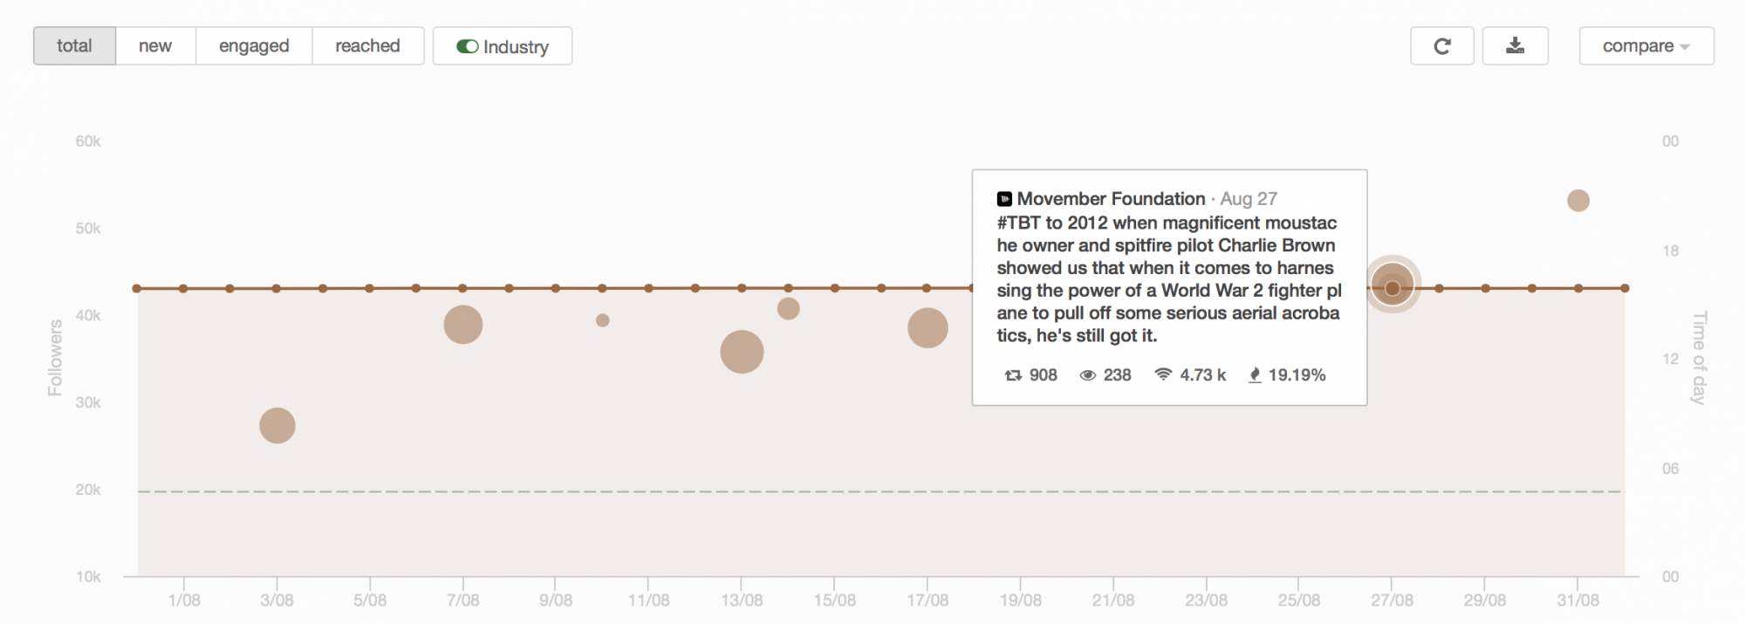This screenshot has height=624, width=1745.
Task: Select the highlighted Aug 27 tweet bubble
Action: [x=1393, y=287]
